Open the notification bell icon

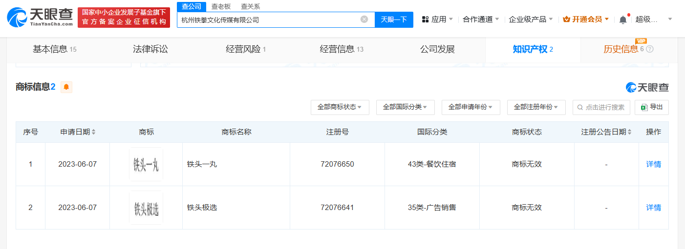(623, 19)
